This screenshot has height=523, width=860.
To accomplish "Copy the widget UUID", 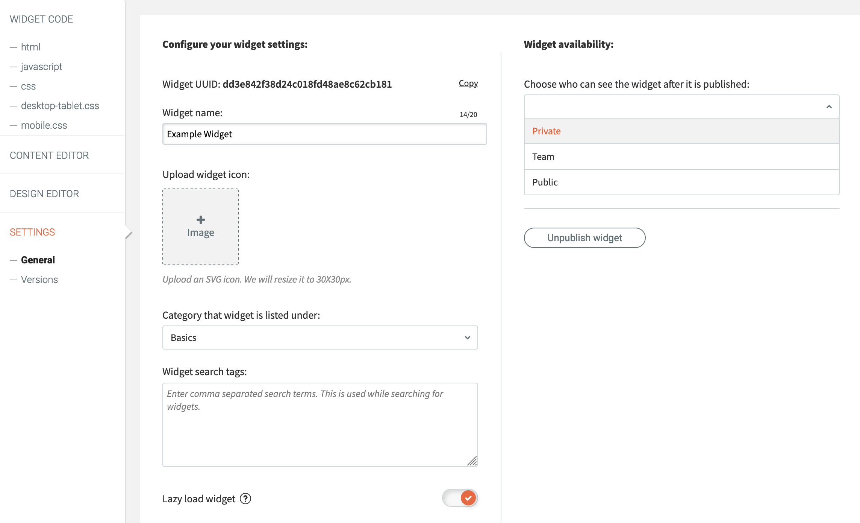I will [468, 83].
